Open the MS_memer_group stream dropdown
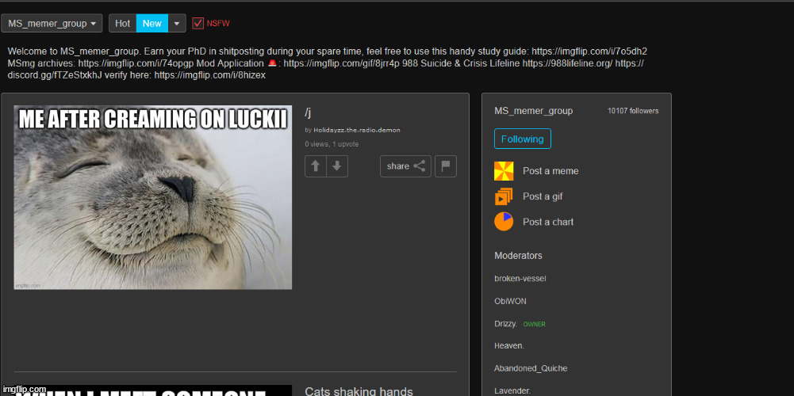 pyautogui.click(x=52, y=24)
